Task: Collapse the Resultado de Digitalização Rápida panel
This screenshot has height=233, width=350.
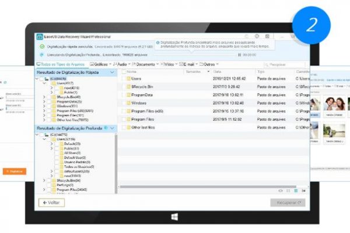Action: (113, 72)
